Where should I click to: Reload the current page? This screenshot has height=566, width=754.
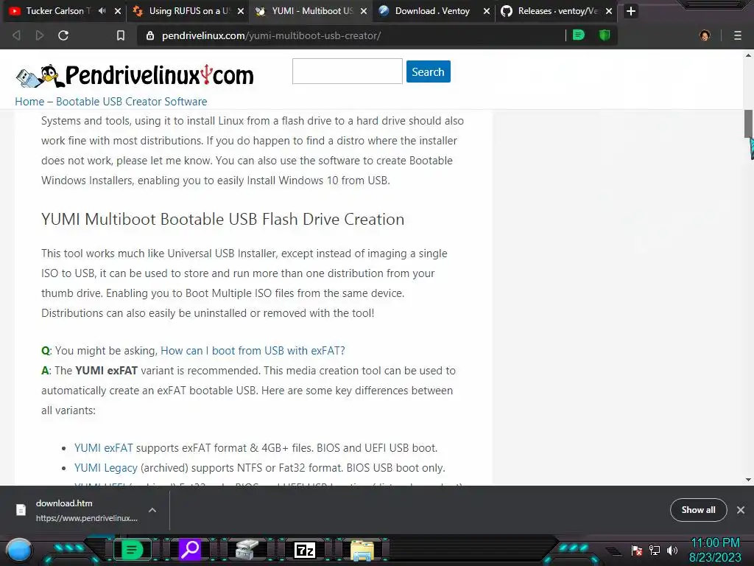pyautogui.click(x=63, y=35)
